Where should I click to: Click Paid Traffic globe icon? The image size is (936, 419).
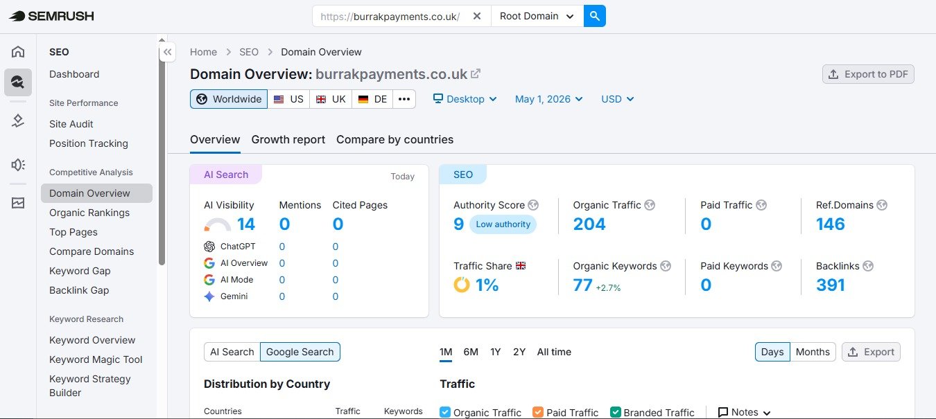(761, 205)
